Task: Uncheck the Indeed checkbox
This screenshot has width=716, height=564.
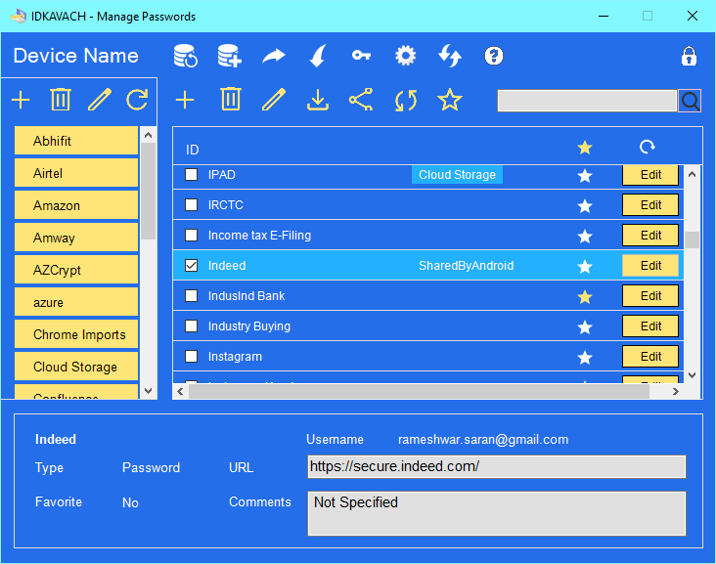Action: tap(192, 266)
